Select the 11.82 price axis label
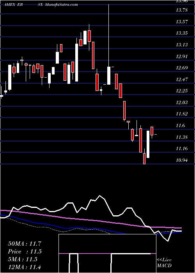The height and width of the screenshot is (273, 195). pos(182,114)
